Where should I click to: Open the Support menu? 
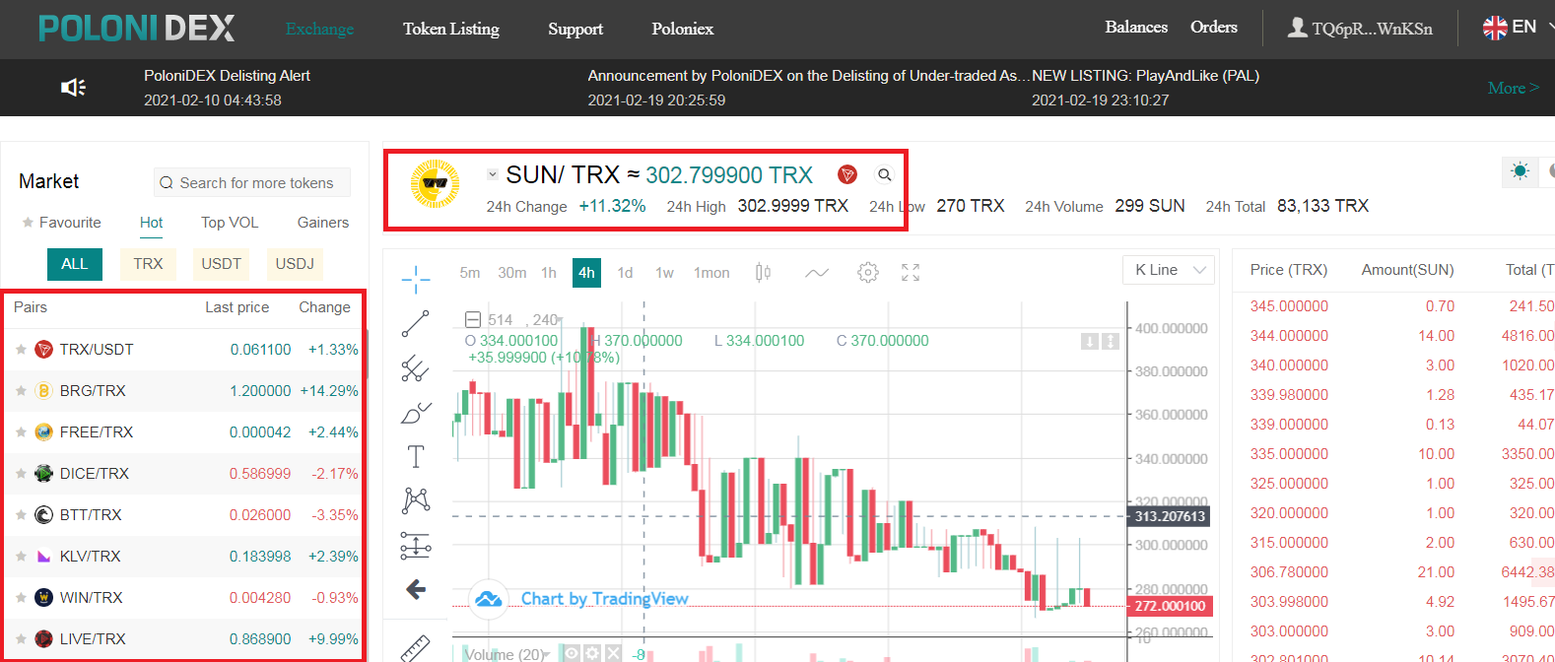coord(575,30)
